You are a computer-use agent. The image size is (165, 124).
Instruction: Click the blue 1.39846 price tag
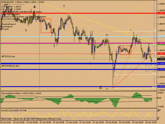[x=161, y=64]
